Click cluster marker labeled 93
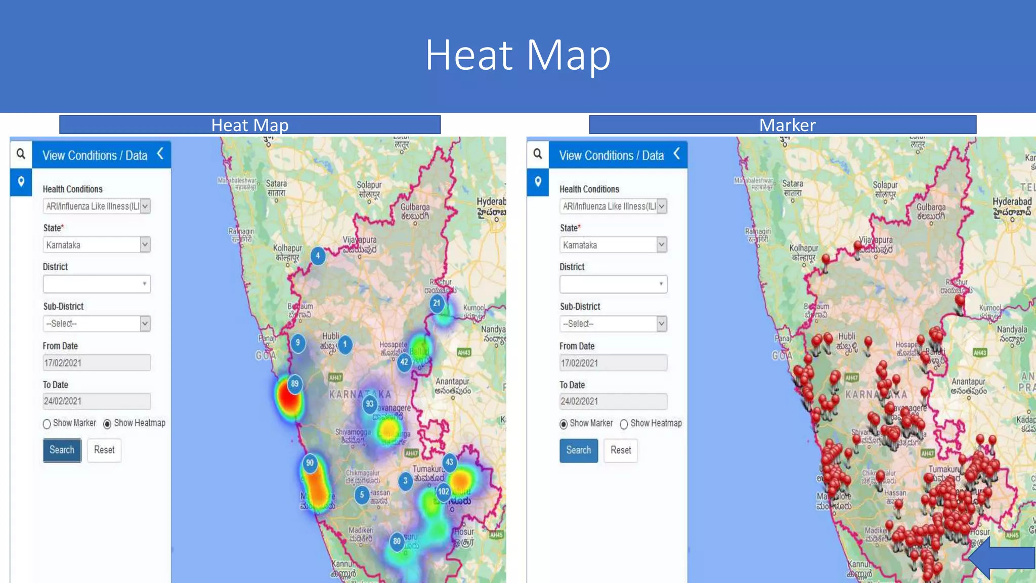Screen dimensions: 1036x583 click(370, 404)
